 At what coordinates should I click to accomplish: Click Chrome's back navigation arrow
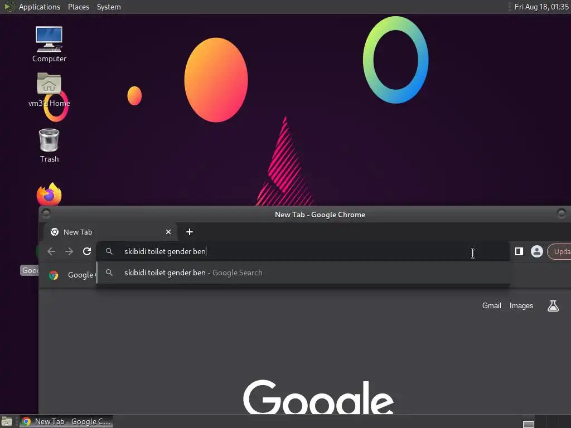tap(51, 251)
